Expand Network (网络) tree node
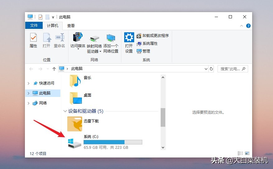This screenshot has height=169, width=273. pos(29,103)
